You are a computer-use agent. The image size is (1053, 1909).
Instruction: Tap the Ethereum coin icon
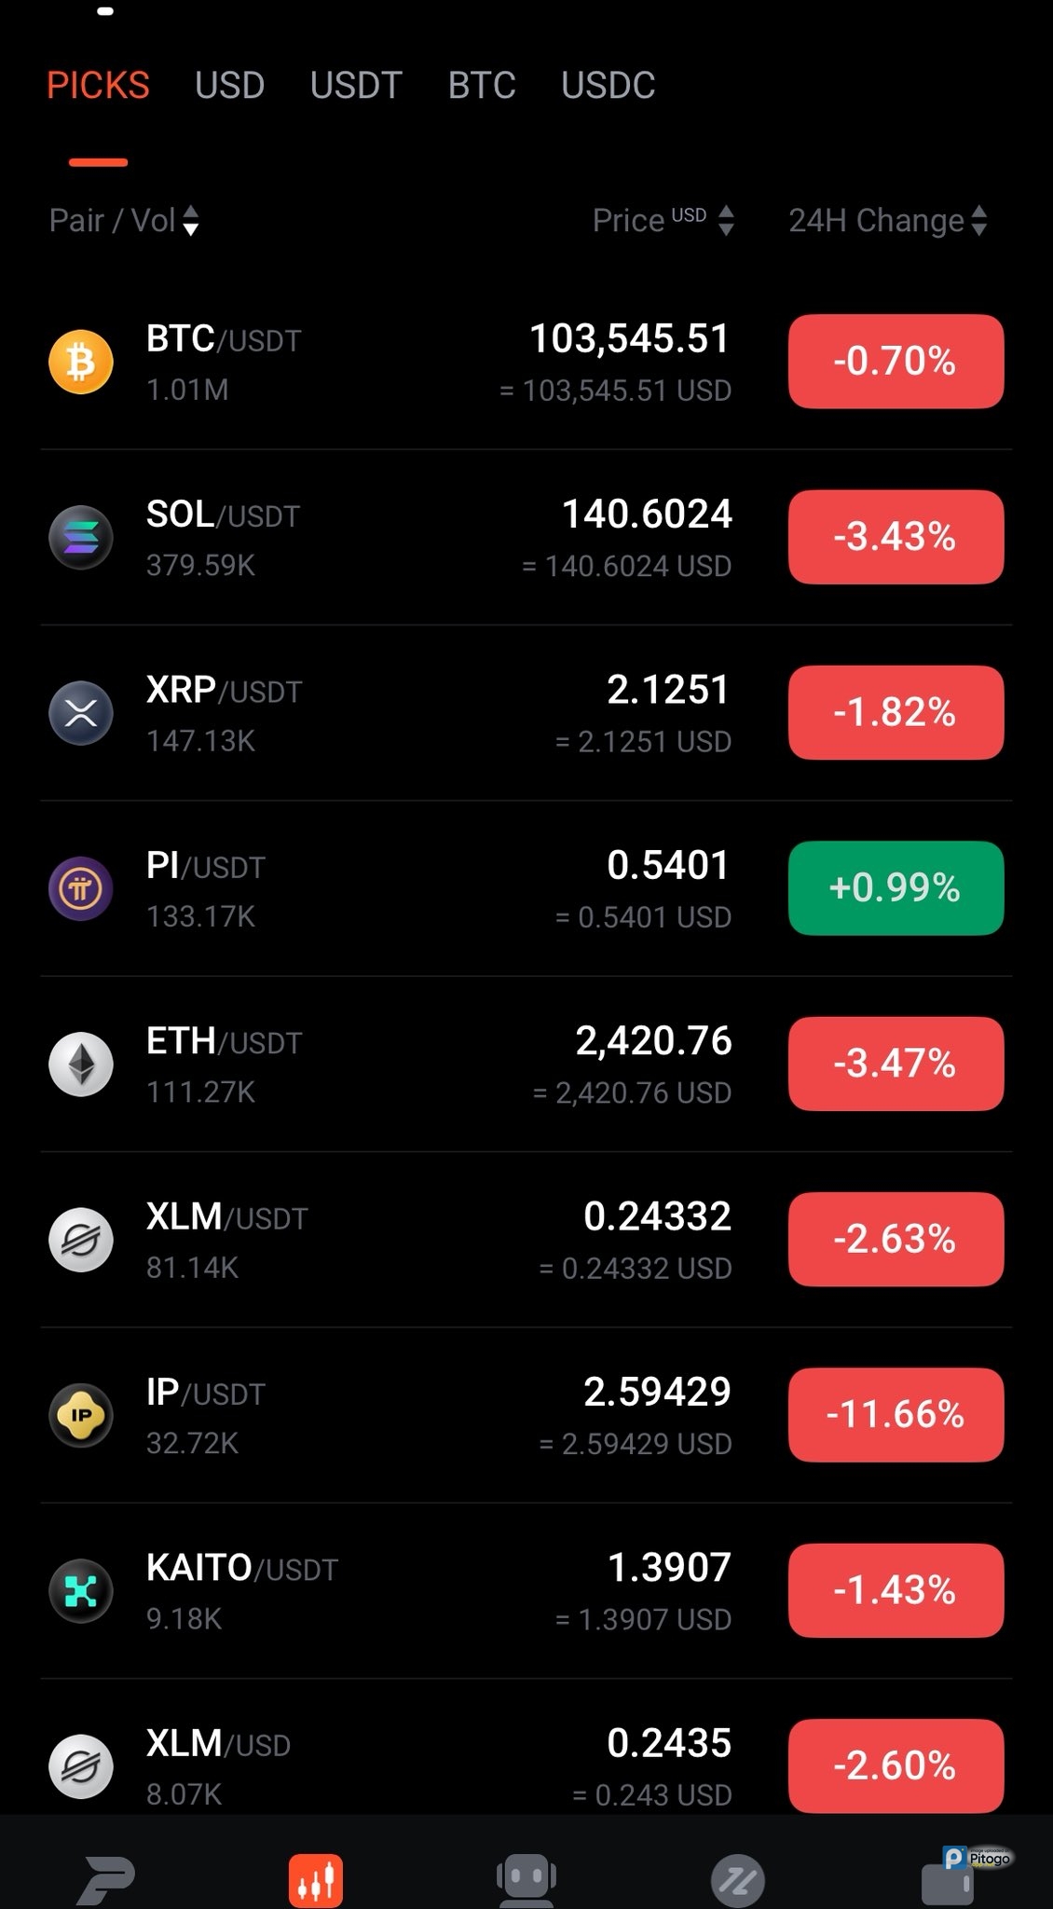tap(81, 1064)
